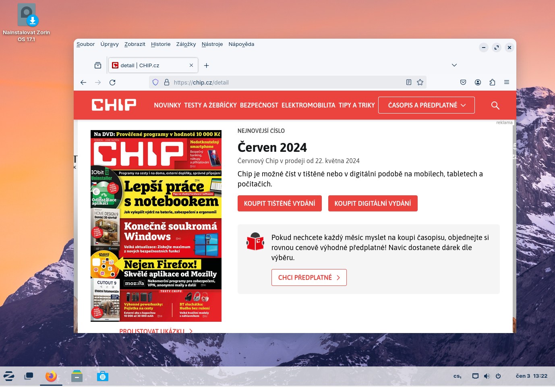Open the on-screen keyboard tray icon
This screenshot has height=387, width=555.
tap(476, 376)
